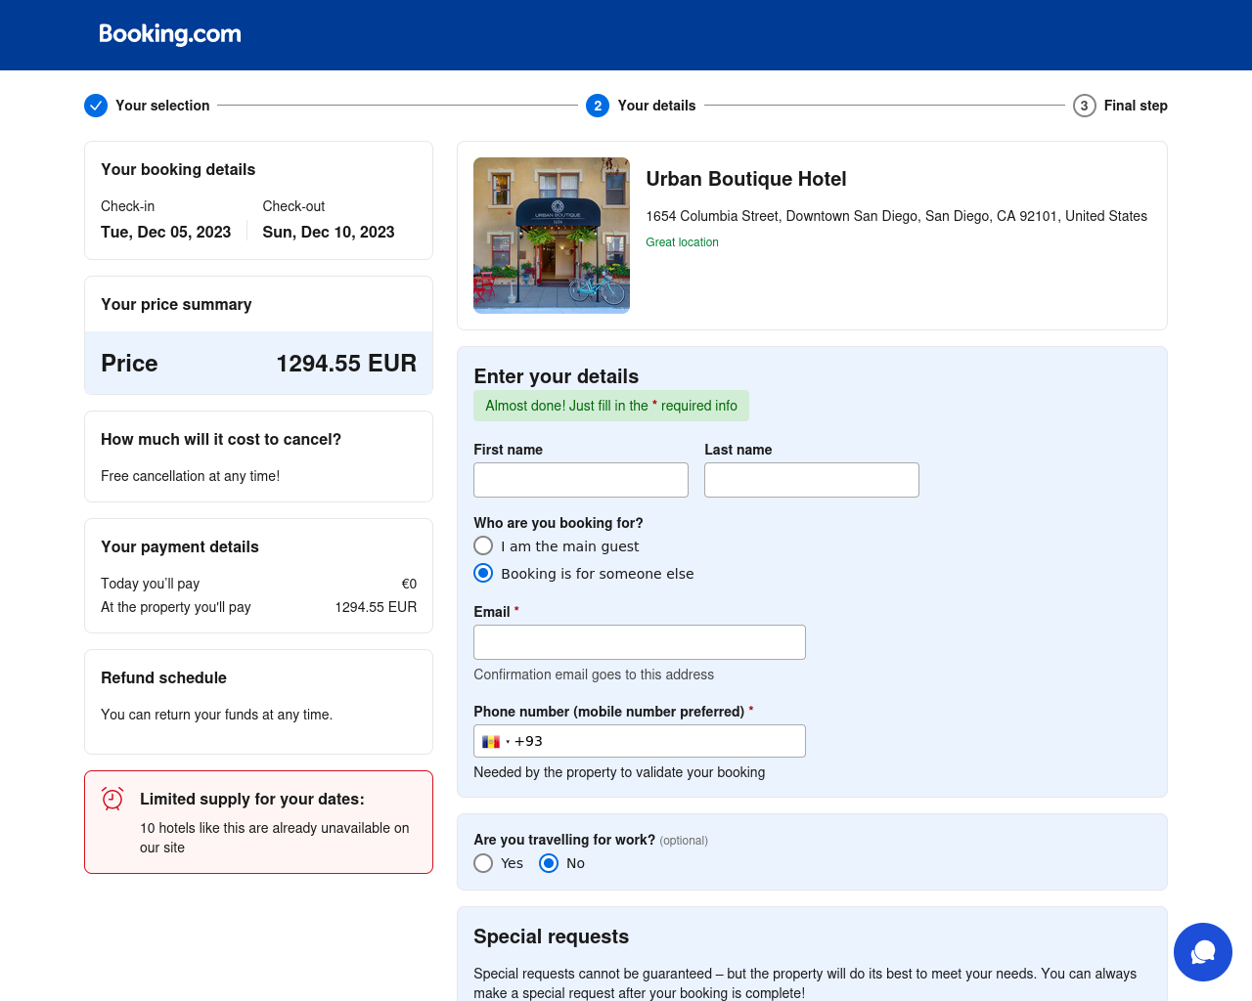The width and height of the screenshot is (1252, 1001).
Task: Click 'Needed by the property to validate' hint
Action: tap(619, 772)
